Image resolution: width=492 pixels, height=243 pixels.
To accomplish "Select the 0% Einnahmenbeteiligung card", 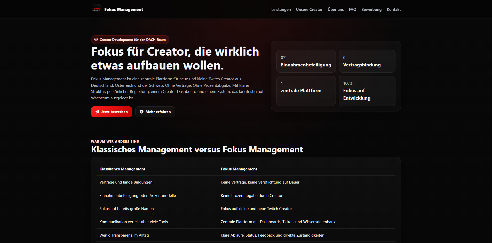I will pos(306,61).
